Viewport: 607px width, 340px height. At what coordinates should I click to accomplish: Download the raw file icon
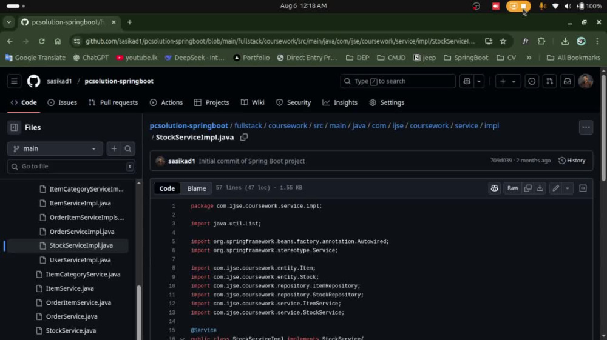tap(540, 188)
